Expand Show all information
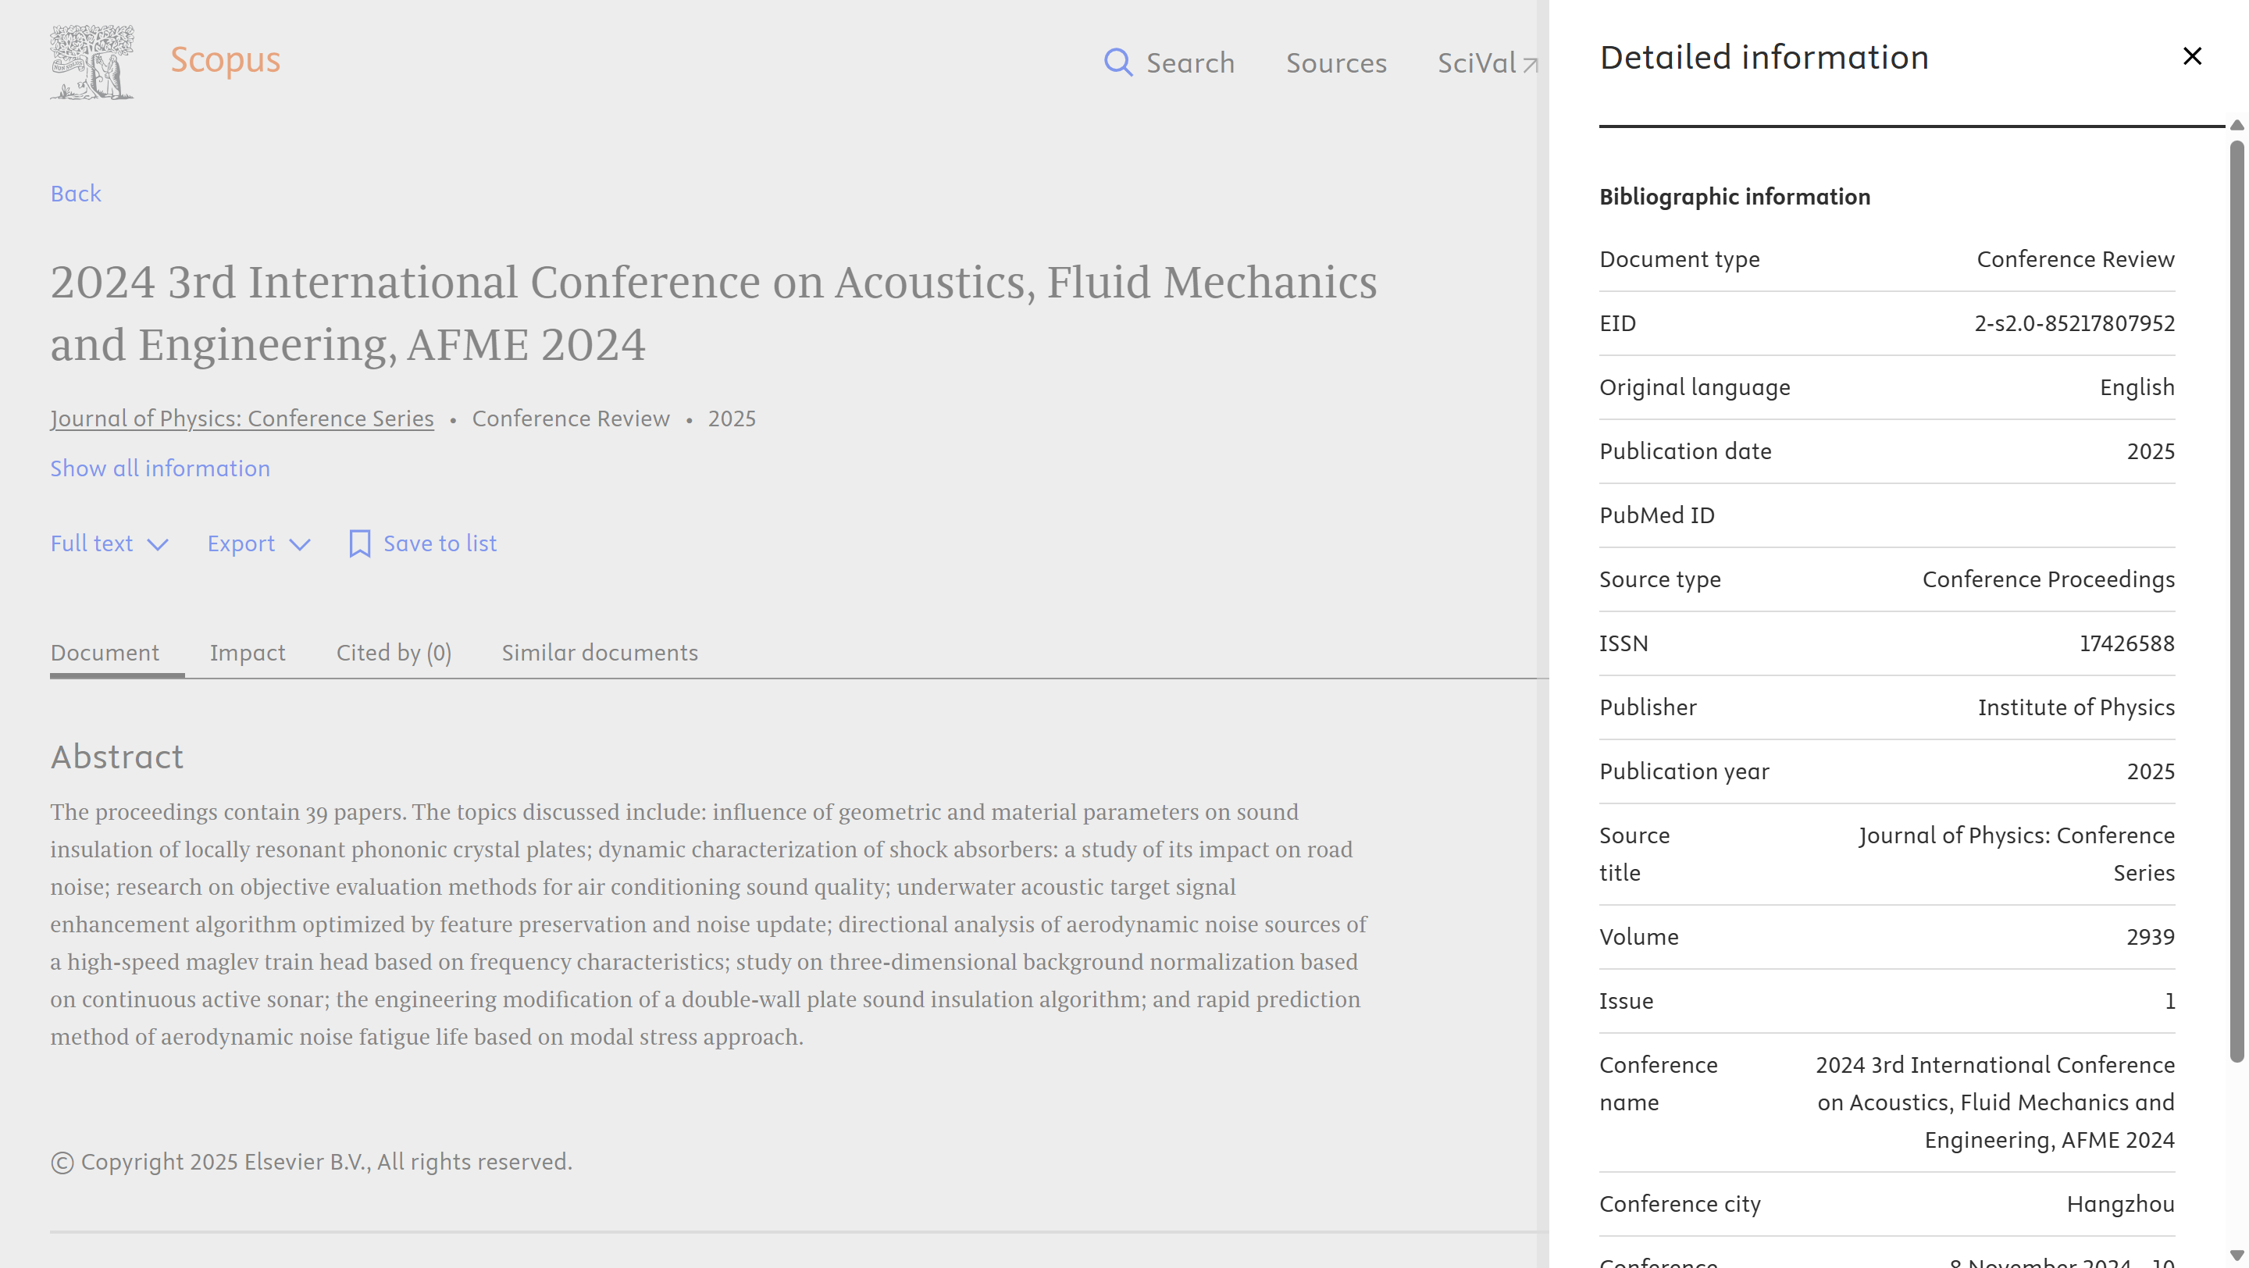 click(160, 468)
